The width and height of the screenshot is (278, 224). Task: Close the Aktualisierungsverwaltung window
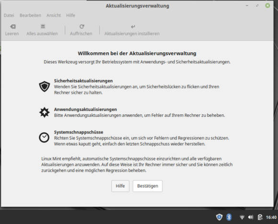click(x=267, y=6)
